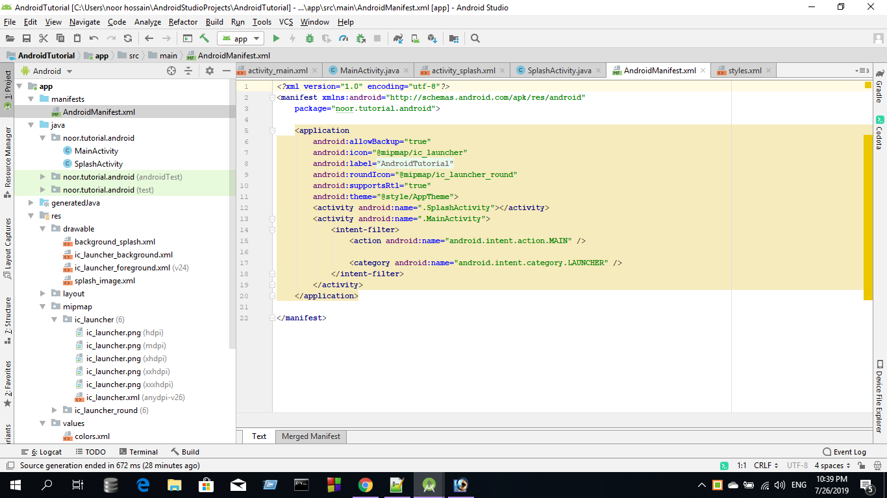This screenshot has height=498, width=887.
Task: Hide the Project panel with minus icon
Action: pos(227,71)
